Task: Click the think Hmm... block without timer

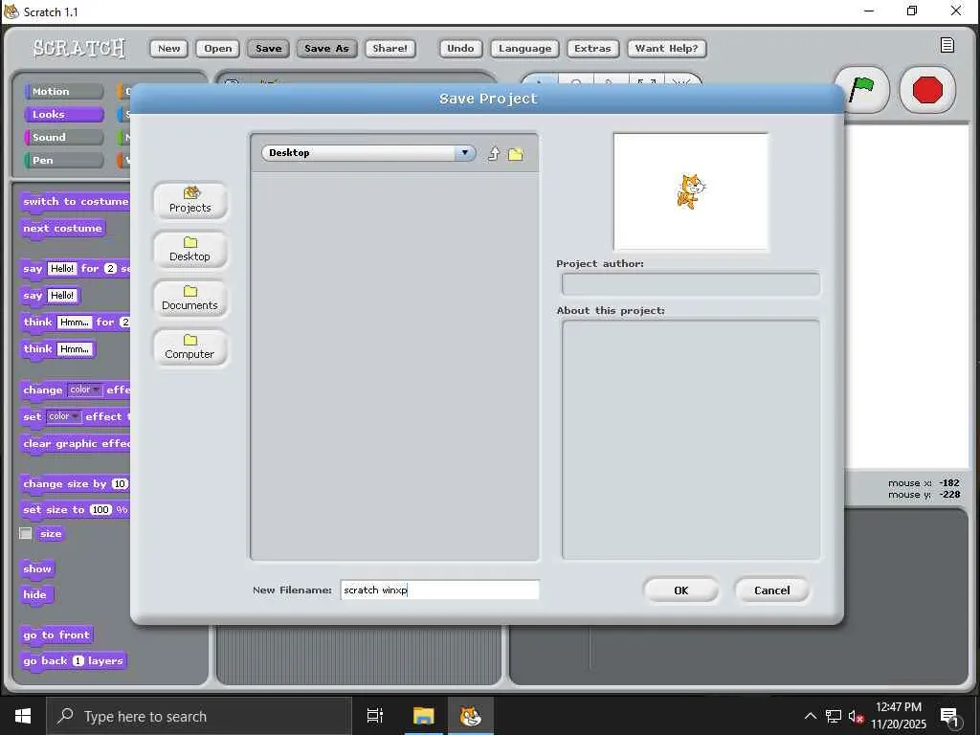Action: 57,349
